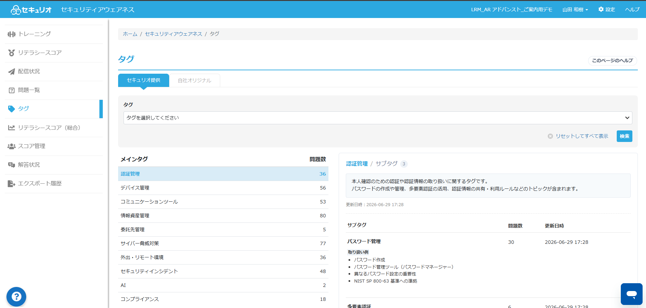Viewport: 646px width, 308px height.
Task: Open リテラシースコア（総合）in sidebar
Action: (54, 128)
